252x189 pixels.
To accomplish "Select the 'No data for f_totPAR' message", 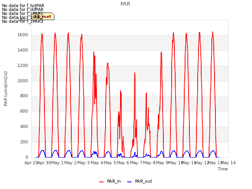I will [23, 6].
